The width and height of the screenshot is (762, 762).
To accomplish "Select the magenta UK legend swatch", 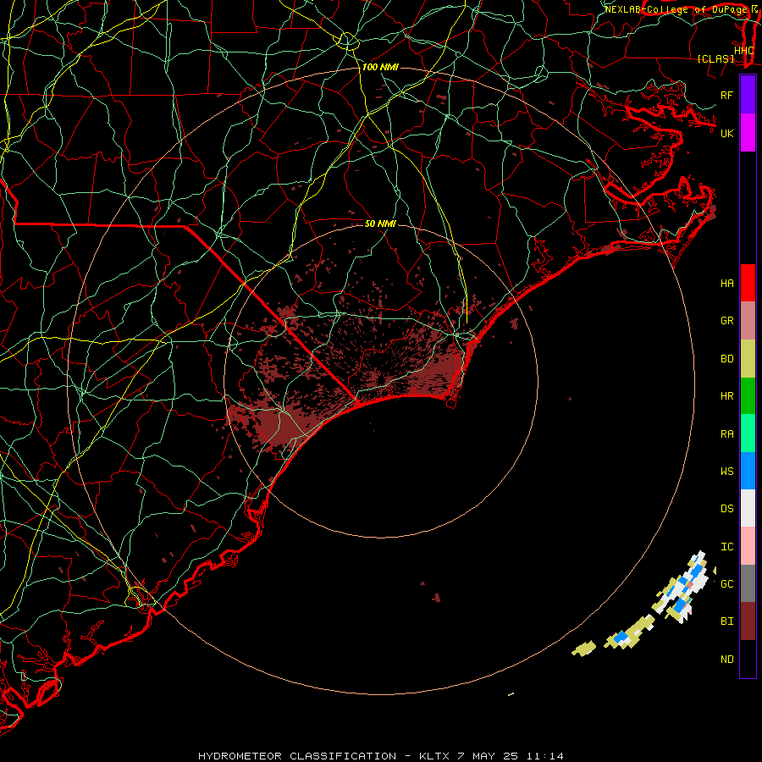I will (748, 133).
